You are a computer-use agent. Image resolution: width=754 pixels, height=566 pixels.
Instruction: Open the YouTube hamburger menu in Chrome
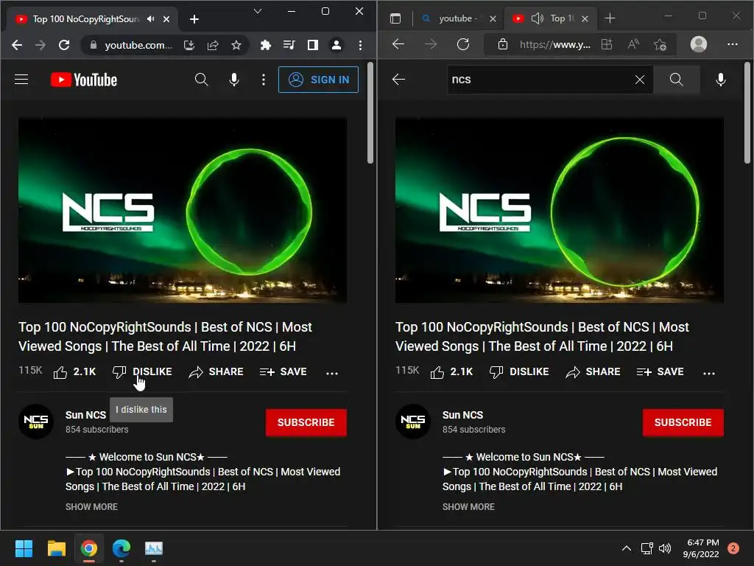pos(21,80)
